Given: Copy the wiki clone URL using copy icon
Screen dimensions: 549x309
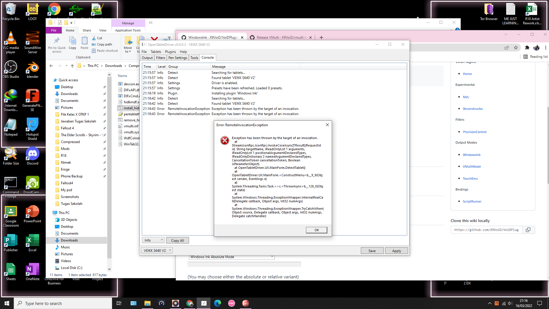Looking at the screenshot, I should pyautogui.click(x=528, y=230).
